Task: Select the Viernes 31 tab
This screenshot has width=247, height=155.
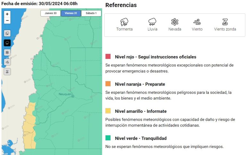Action: 71,13
